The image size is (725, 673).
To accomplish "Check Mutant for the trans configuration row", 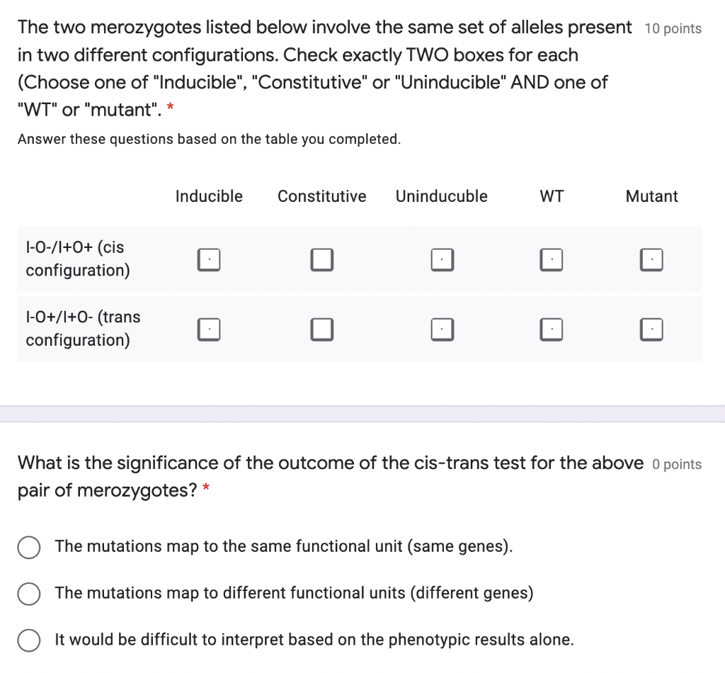I will [651, 329].
